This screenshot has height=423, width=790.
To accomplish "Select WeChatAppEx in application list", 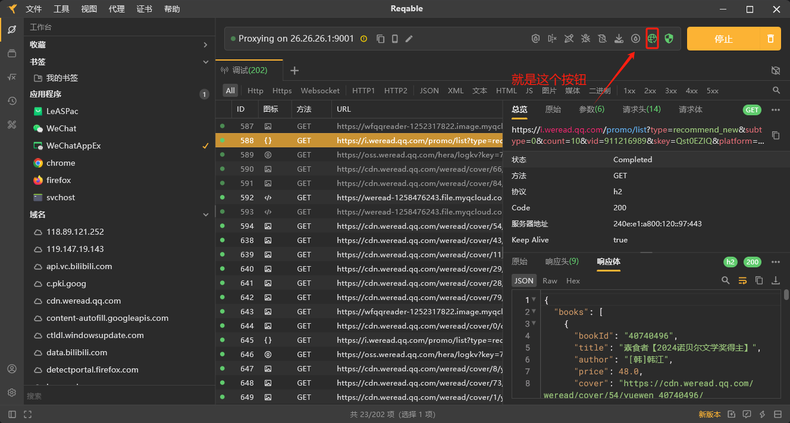I will click(119, 146).
